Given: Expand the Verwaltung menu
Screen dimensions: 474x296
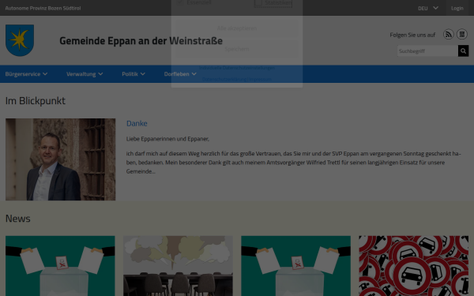Looking at the screenshot, I should point(85,74).
